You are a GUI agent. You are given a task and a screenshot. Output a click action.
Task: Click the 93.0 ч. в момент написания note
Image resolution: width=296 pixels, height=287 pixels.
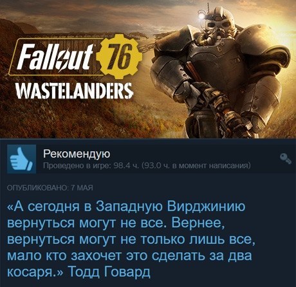(196, 165)
